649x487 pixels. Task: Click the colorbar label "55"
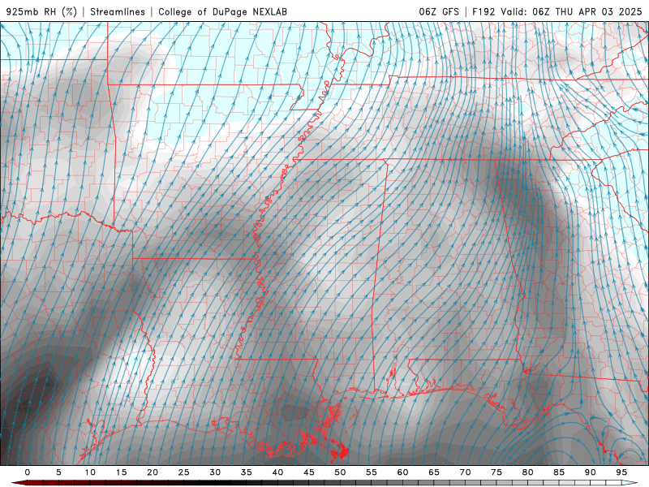pyautogui.click(x=372, y=472)
